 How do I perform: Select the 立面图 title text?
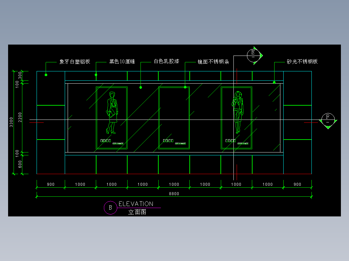(137, 212)
